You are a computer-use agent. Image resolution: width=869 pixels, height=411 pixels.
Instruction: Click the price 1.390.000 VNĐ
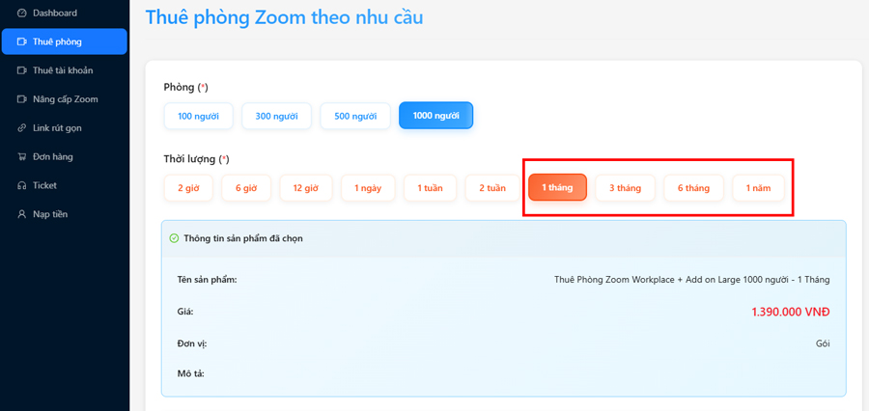[x=791, y=312]
